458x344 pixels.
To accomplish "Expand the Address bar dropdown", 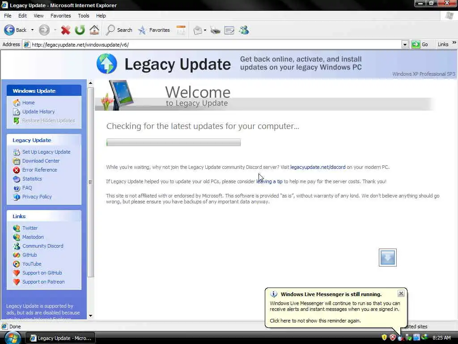I will (405, 45).
